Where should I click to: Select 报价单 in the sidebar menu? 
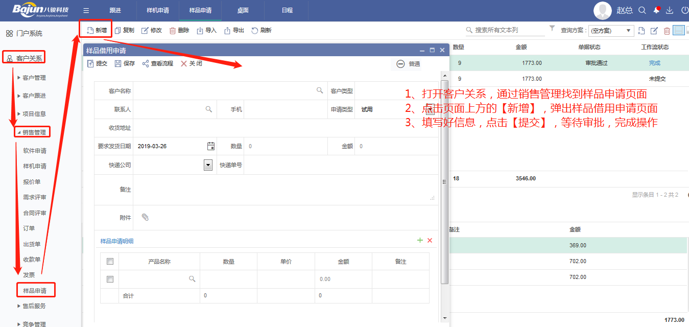(32, 182)
